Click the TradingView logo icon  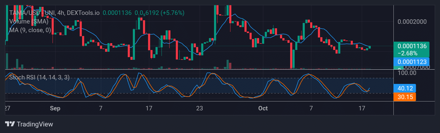pos(10,124)
